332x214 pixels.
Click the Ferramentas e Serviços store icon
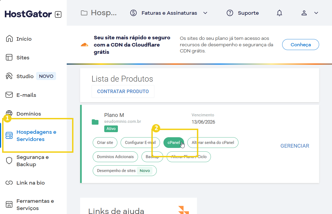click(x=9, y=205)
